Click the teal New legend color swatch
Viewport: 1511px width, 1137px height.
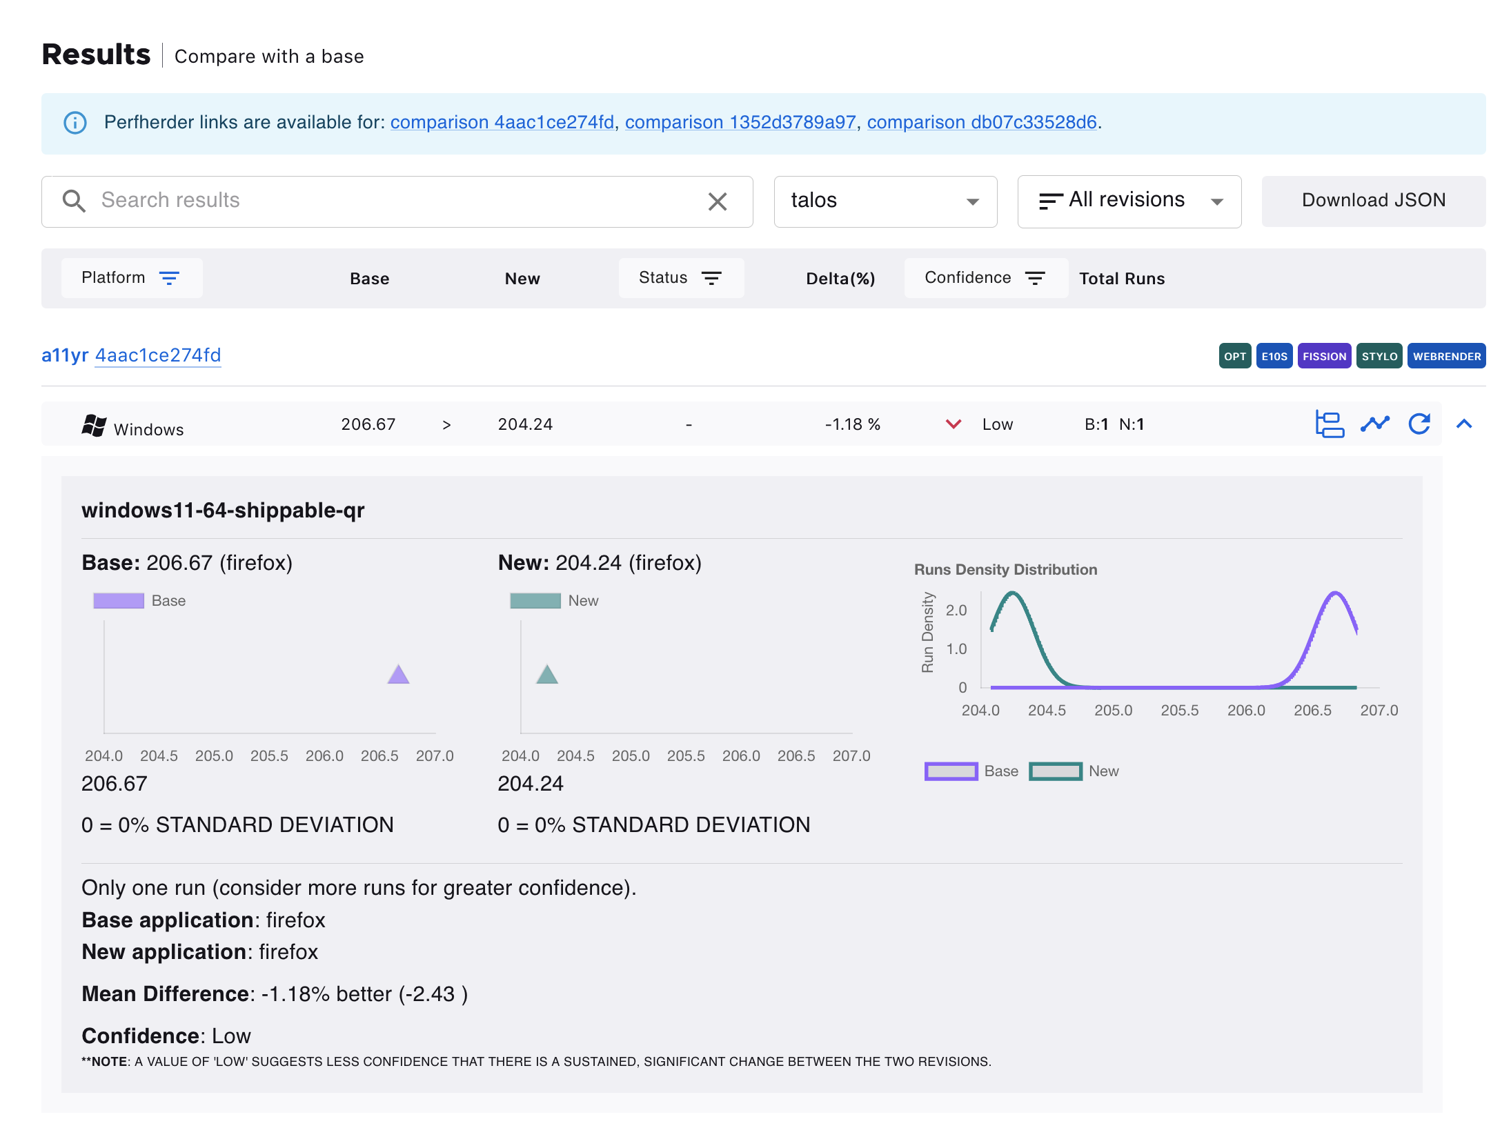535,601
